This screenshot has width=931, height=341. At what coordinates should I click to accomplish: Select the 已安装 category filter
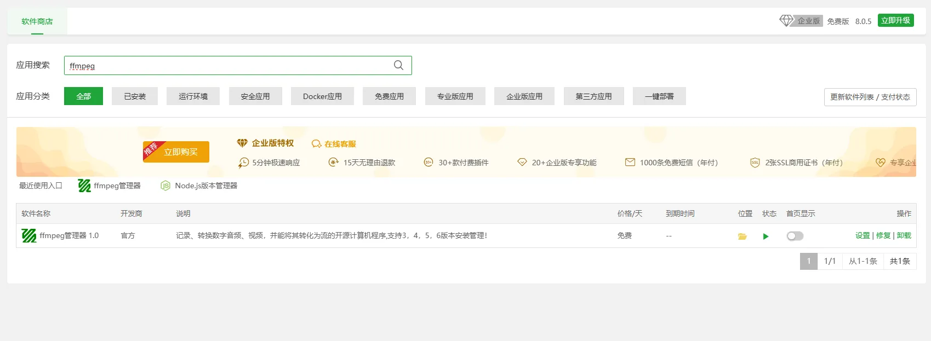pos(135,96)
